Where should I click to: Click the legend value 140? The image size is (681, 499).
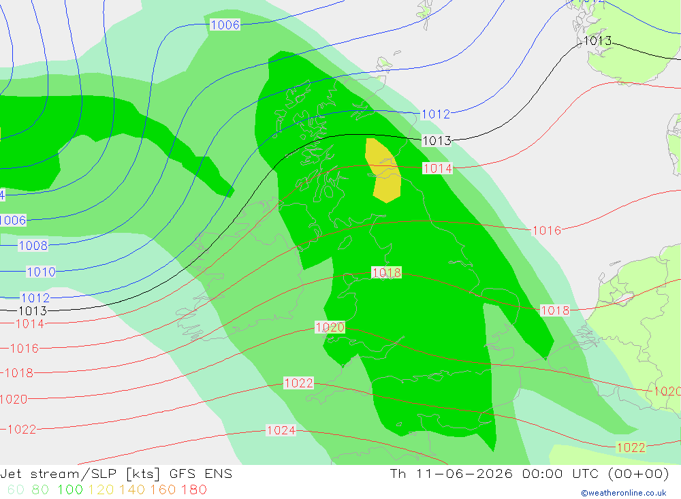click(x=132, y=489)
